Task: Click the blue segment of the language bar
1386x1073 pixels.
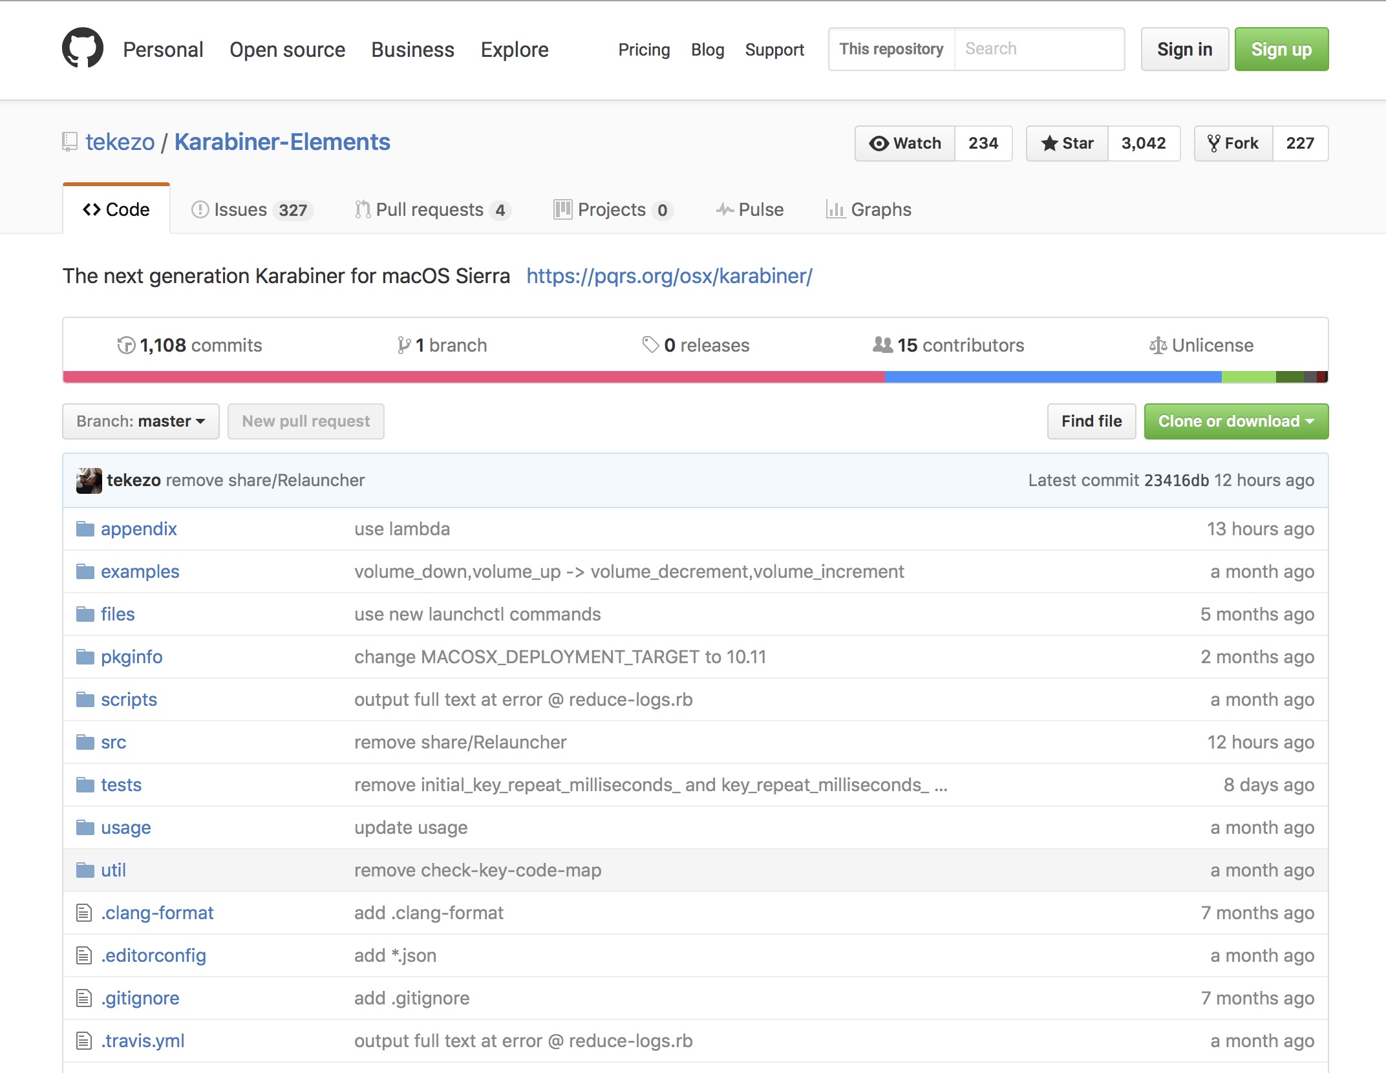Action: (1053, 377)
